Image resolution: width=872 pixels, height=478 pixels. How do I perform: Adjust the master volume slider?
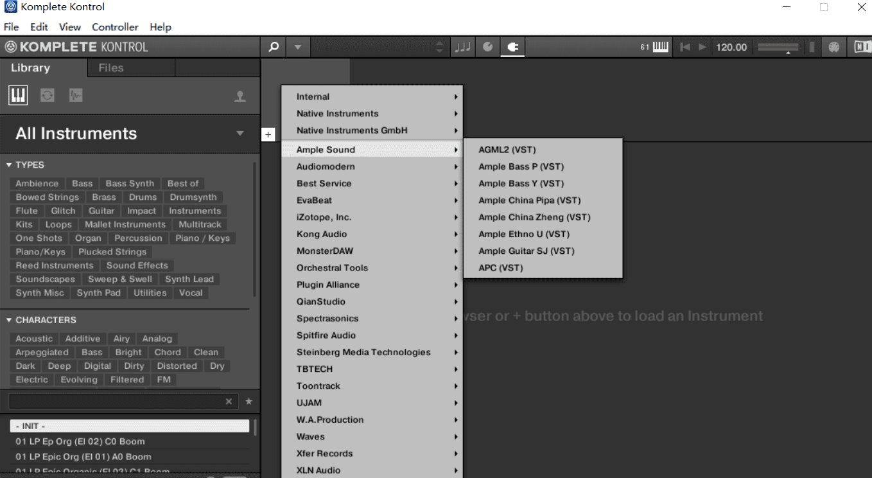[778, 48]
